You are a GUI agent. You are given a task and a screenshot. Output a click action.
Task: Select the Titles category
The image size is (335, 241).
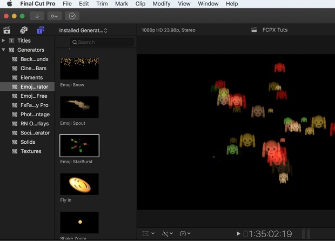24,41
